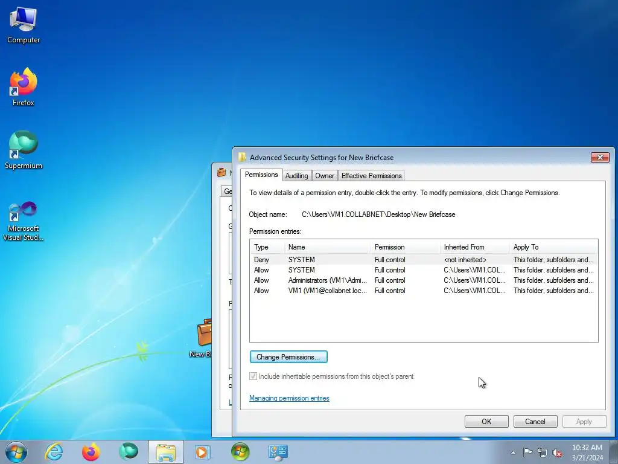Select the Firefox desktop shortcut
The image size is (618, 464).
click(24, 87)
